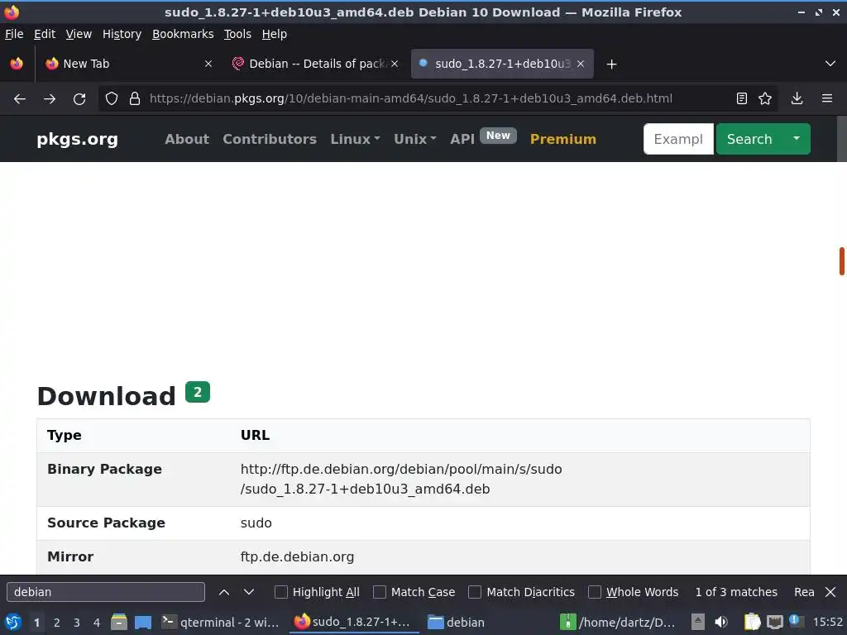Viewport: 847px width, 635px height.
Task: Close the sudo_1.8.27 tab
Action: click(x=581, y=64)
